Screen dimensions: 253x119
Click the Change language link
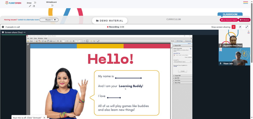[x=175, y=66]
